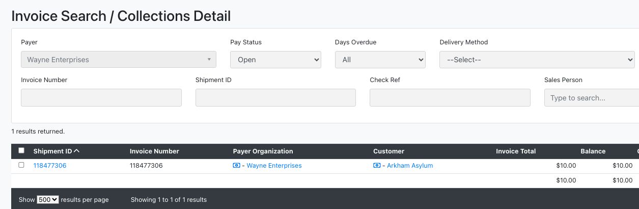
Task: Sort by the Shipment ID column header
Action: click(52, 151)
